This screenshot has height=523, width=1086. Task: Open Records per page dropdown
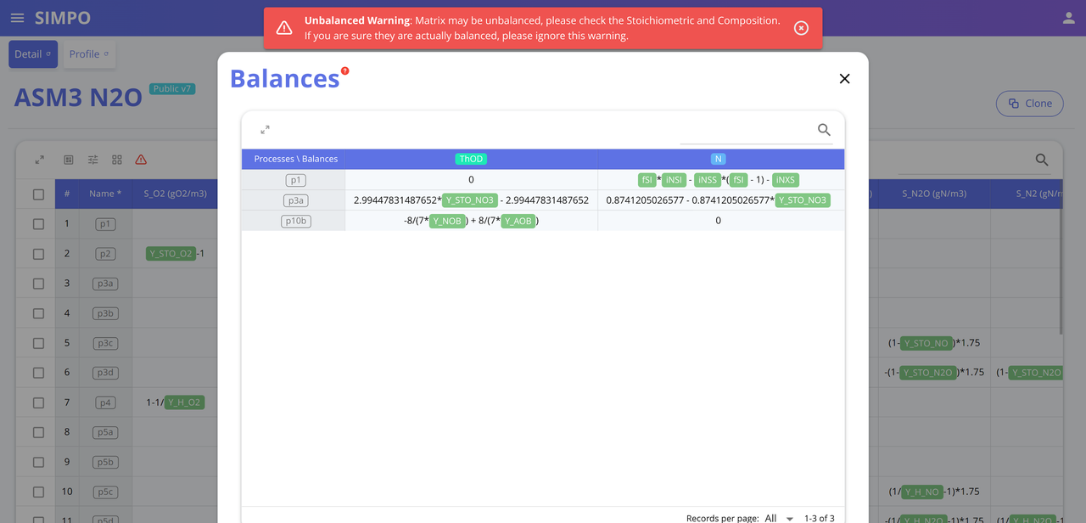pos(779,518)
